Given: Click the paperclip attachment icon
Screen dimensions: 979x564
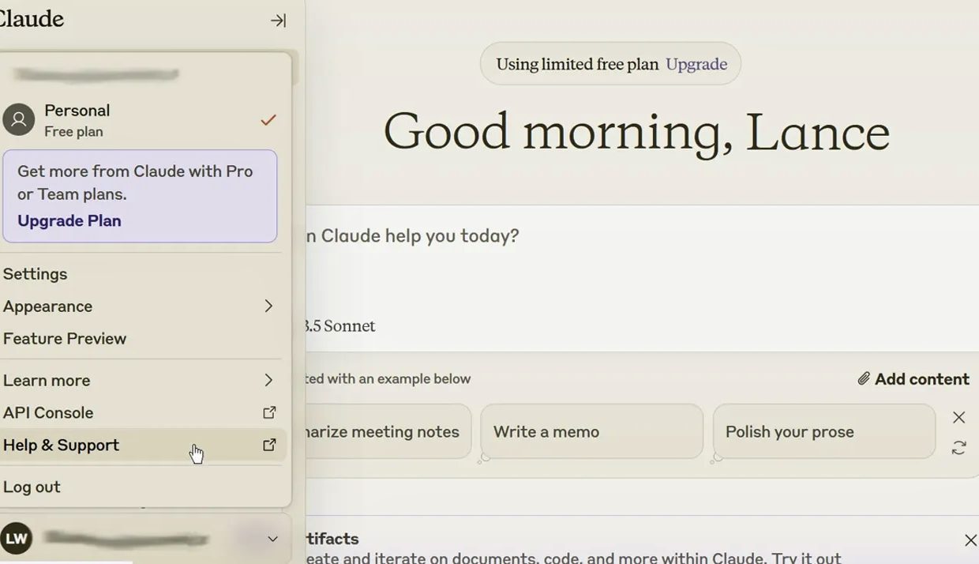Looking at the screenshot, I should coord(864,379).
